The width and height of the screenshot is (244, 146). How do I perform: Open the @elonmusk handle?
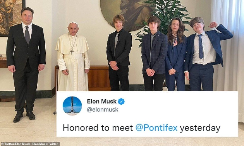click(103, 110)
